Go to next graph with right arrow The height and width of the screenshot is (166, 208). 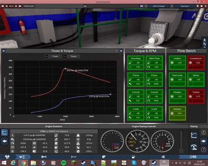(x=121, y=51)
